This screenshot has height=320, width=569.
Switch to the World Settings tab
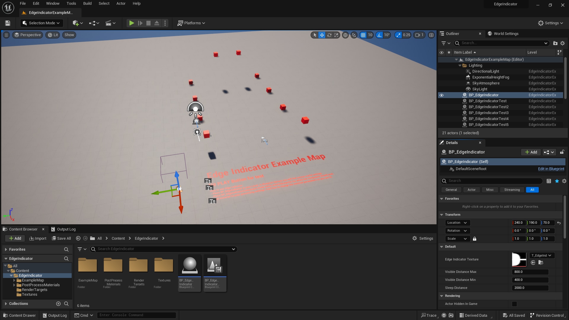pyautogui.click(x=503, y=33)
